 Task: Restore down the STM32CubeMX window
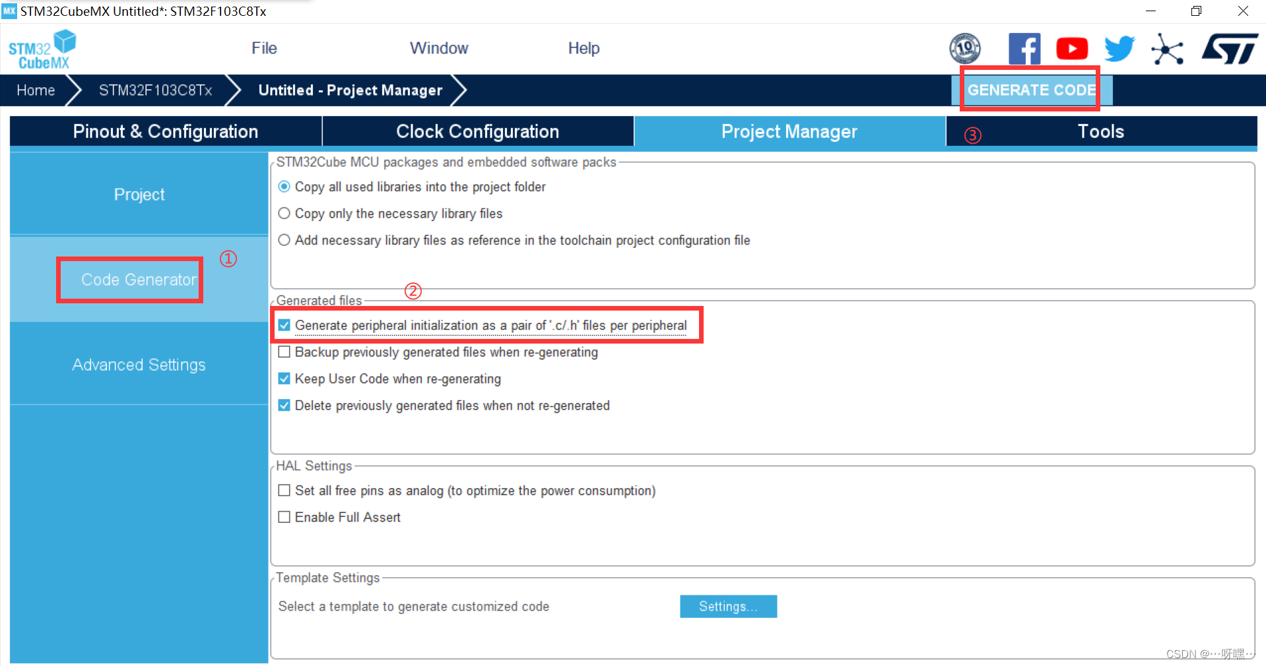pyautogui.click(x=1196, y=11)
